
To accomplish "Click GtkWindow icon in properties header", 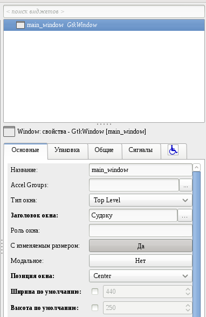I will click(x=9, y=131).
